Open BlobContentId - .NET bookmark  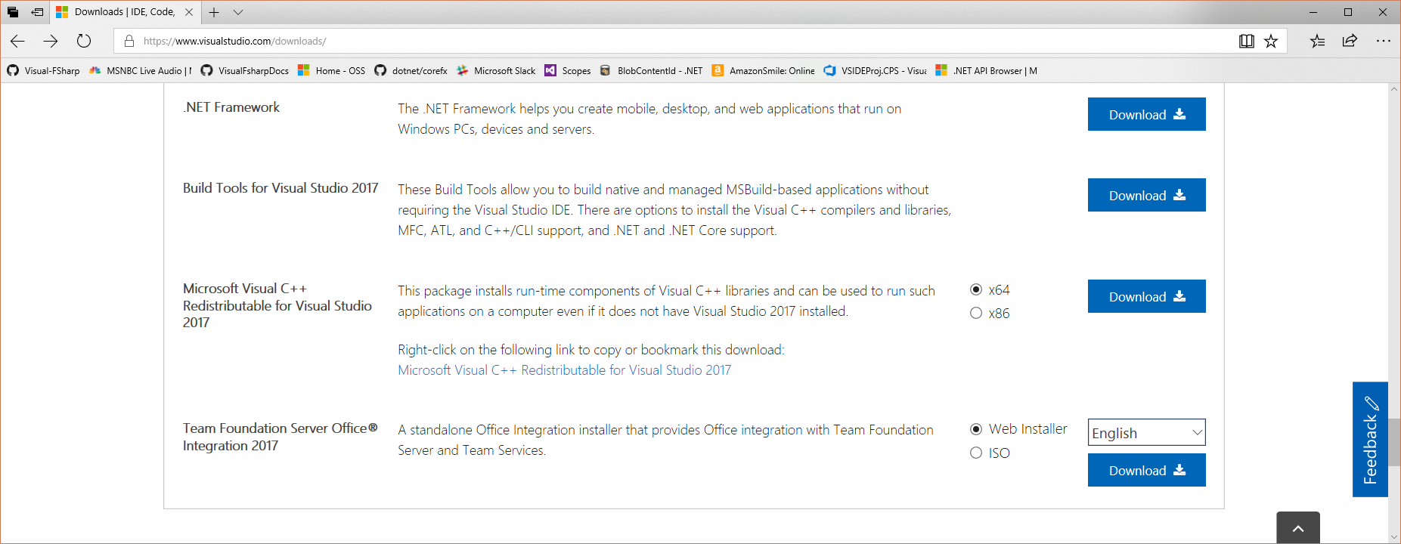651,70
